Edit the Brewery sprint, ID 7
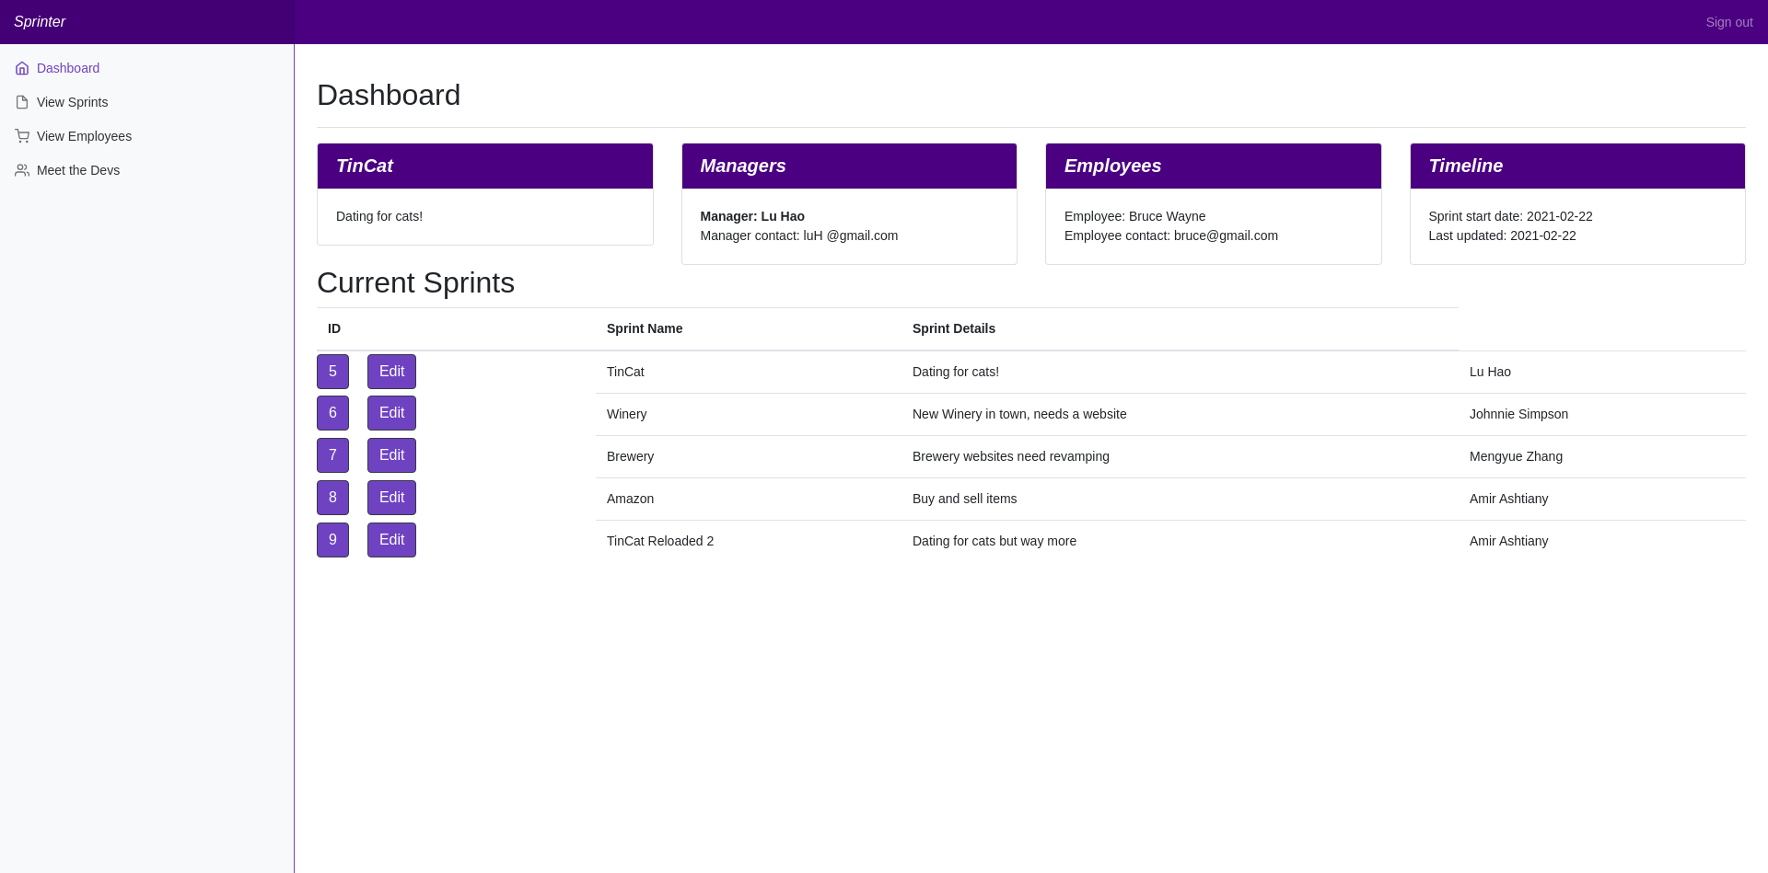This screenshot has width=1768, height=873. (391, 455)
